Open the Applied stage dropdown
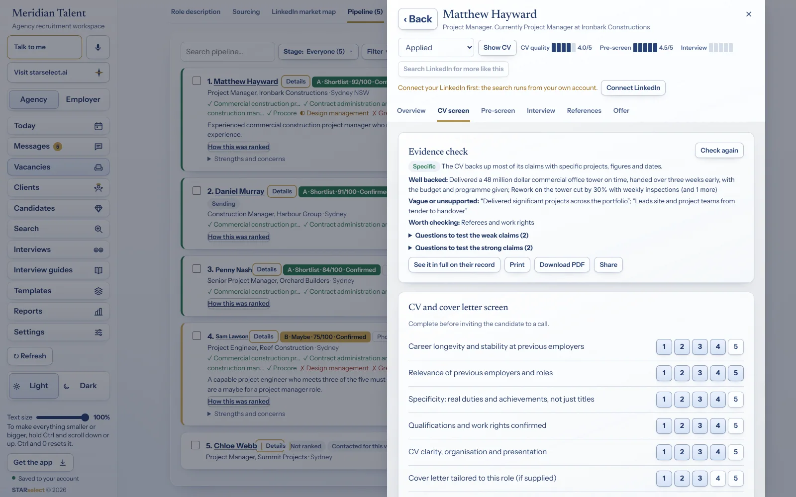The height and width of the screenshot is (497, 796). click(436, 48)
